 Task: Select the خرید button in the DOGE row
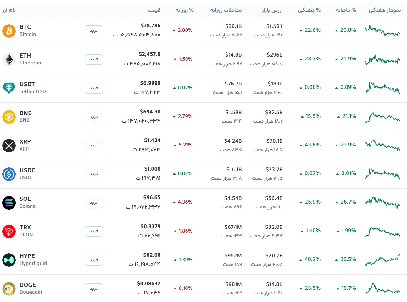94,289
